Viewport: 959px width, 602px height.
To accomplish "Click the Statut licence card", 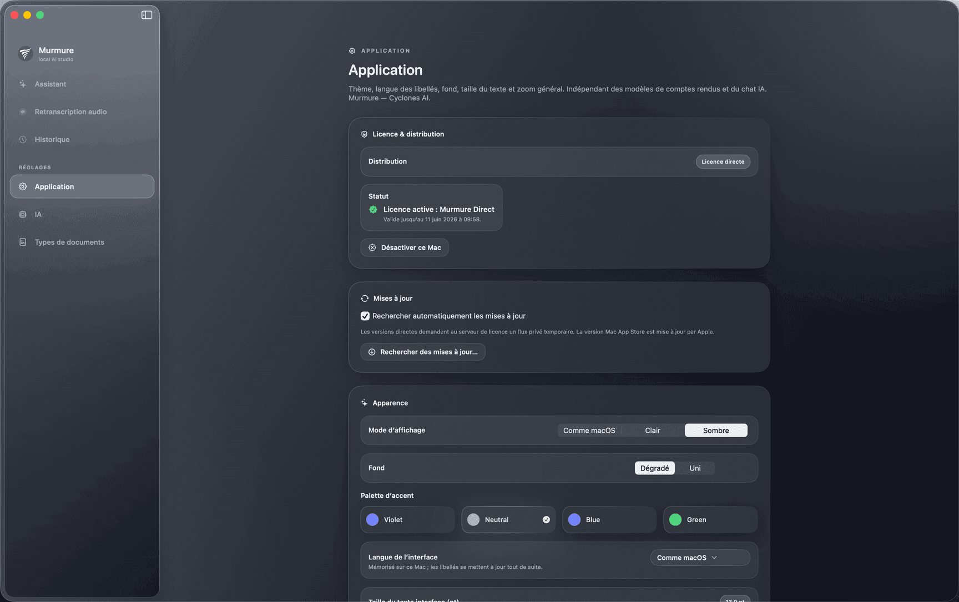I will (x=432, y=208).
